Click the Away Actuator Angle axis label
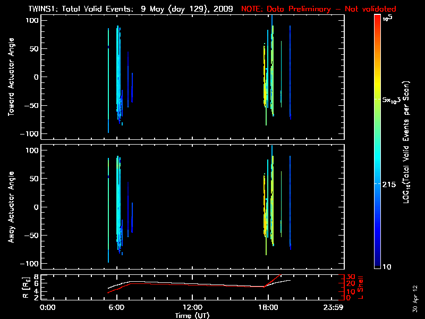425x319 pixels. coord(11,207)
